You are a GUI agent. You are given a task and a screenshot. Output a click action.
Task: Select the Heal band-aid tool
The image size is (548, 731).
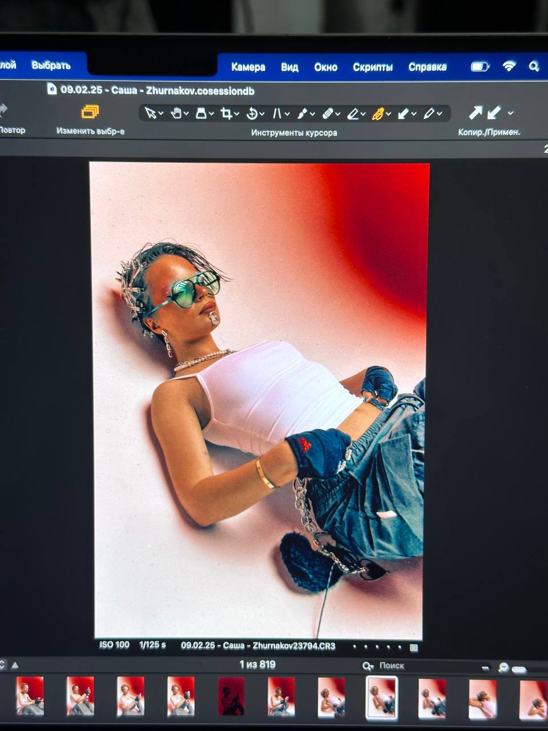(328, 114)
